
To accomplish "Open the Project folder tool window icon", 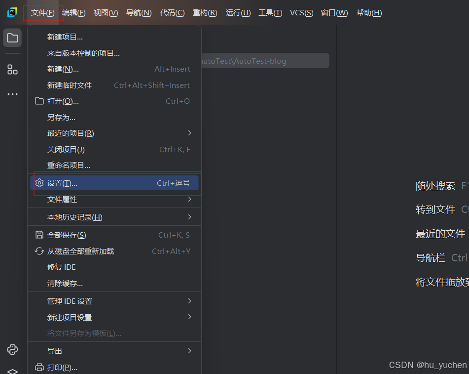I will pyautogui.click(x=12, y=38).
